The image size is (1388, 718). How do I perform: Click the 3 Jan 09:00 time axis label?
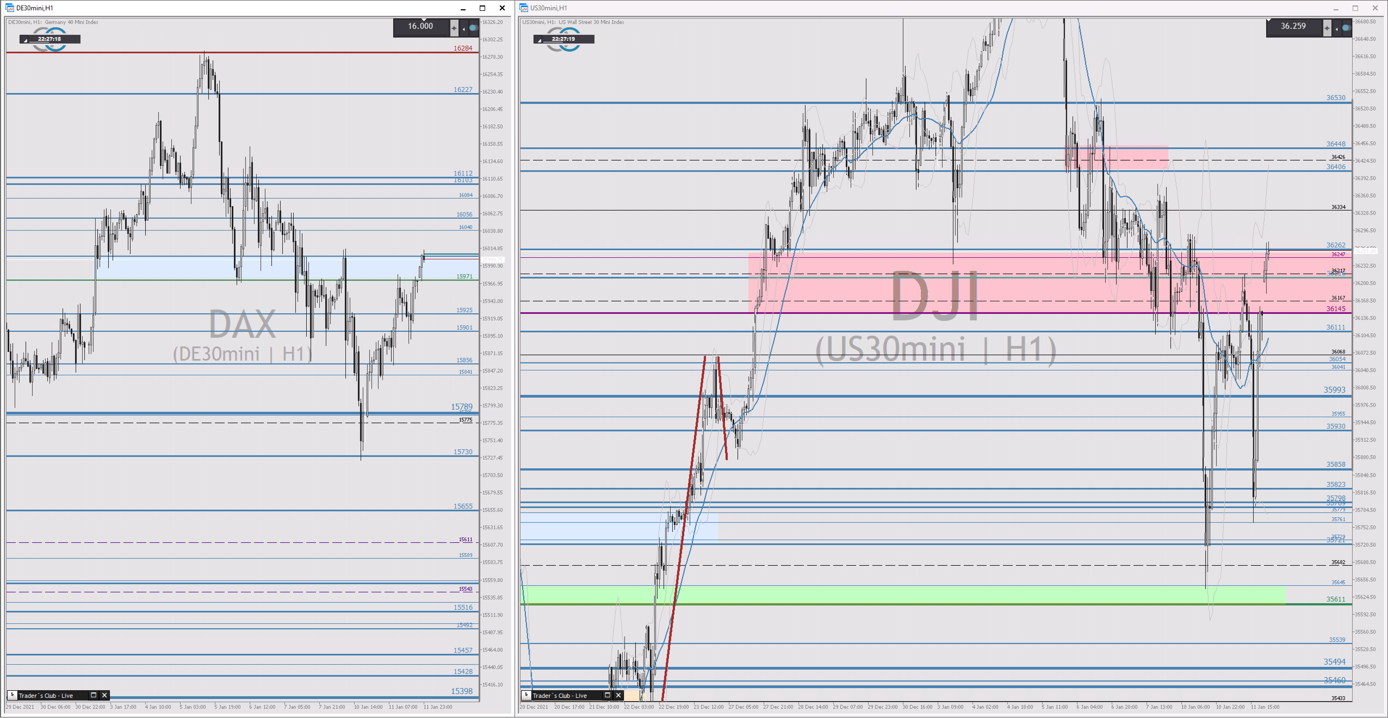pyautogui.click(x=950, y=707)
